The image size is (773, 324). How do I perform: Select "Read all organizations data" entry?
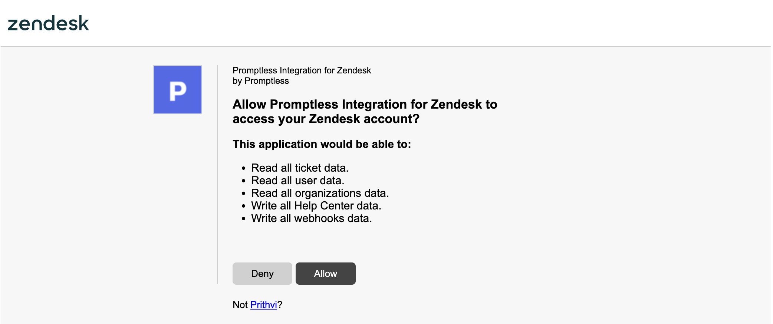(320, 193)
